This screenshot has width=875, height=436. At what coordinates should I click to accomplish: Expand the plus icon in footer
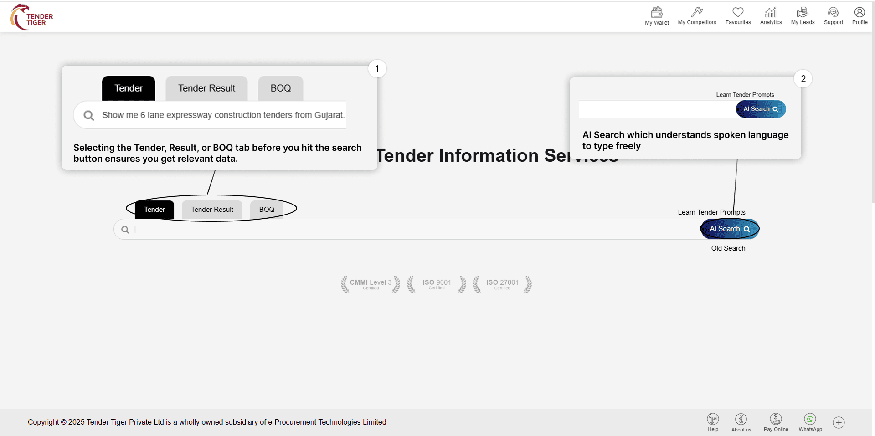[839, 422]
